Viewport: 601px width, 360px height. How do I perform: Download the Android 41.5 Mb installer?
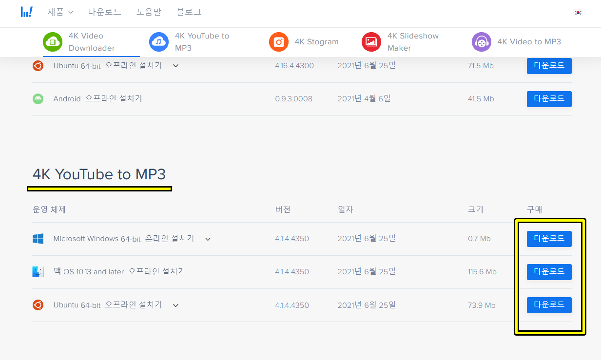click(x=549, y=99)
